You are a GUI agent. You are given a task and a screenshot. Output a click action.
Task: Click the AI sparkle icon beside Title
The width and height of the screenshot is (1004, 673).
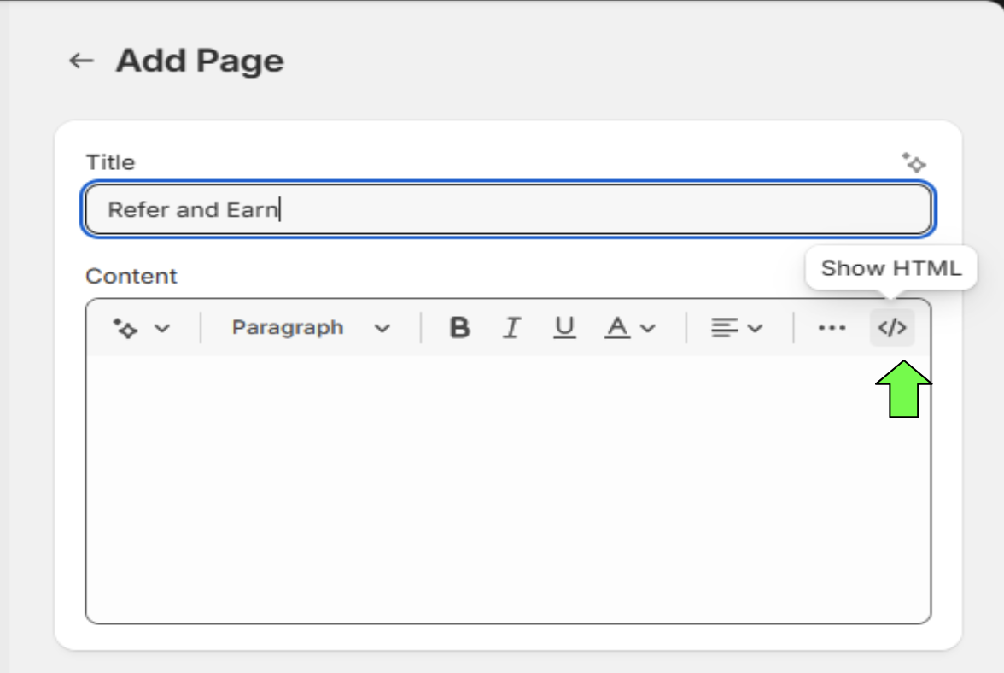(914, 162)
